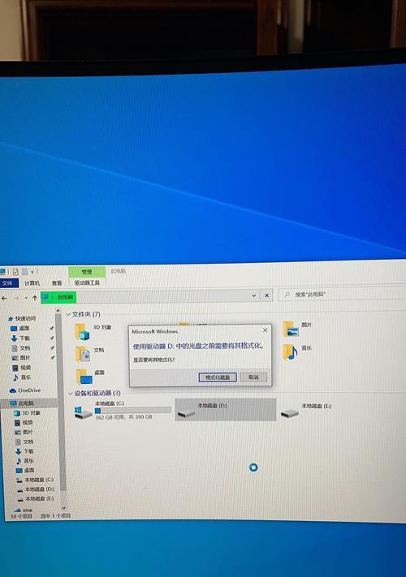Image resolution: width=406 pixels, height=577 pixels.
Task: Open the 文件 ribbon tab
Action: [8, 283]
